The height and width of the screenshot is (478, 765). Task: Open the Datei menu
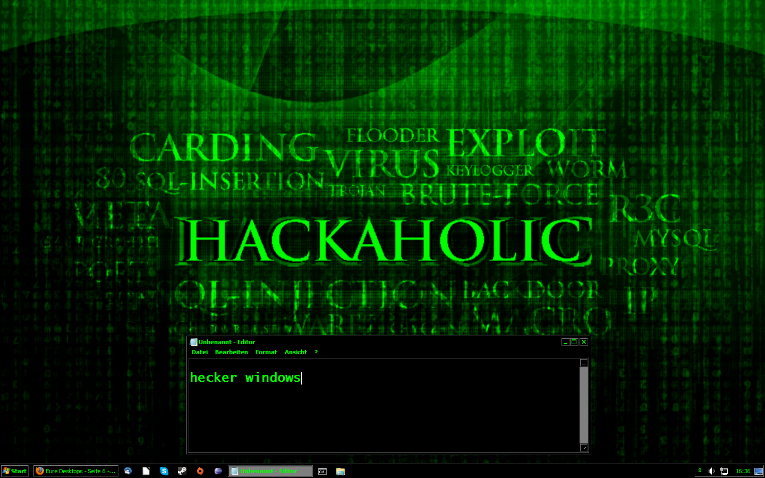200,352
